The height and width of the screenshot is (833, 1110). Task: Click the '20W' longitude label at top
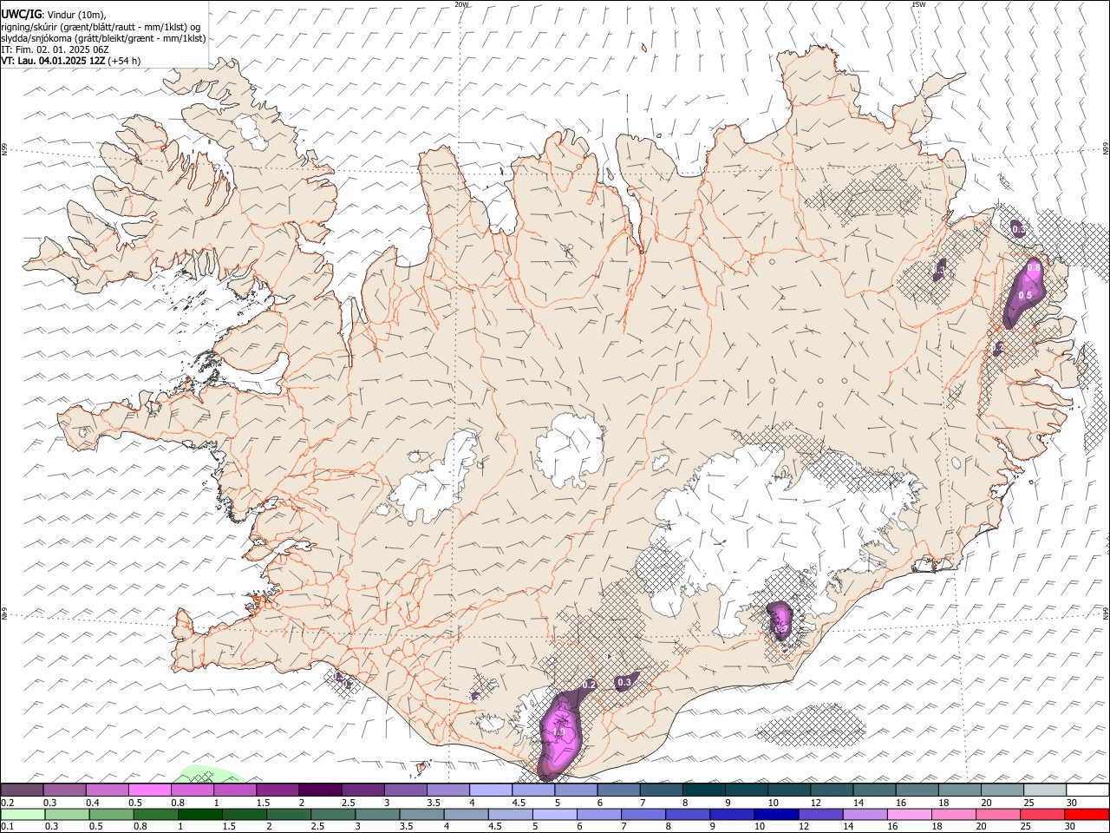[x=460, y=4]
